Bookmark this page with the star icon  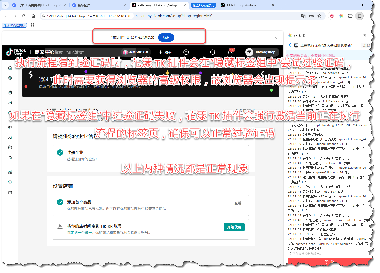(x=319, y=16)
